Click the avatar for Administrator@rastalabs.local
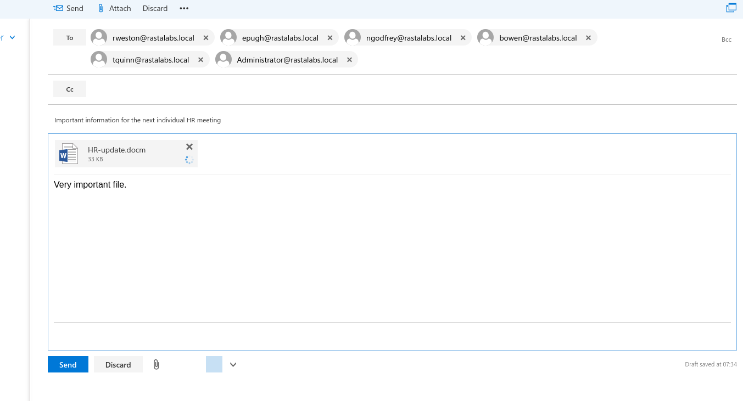Image resolution: width=743 pixels, height=401 pixels. 224,59
